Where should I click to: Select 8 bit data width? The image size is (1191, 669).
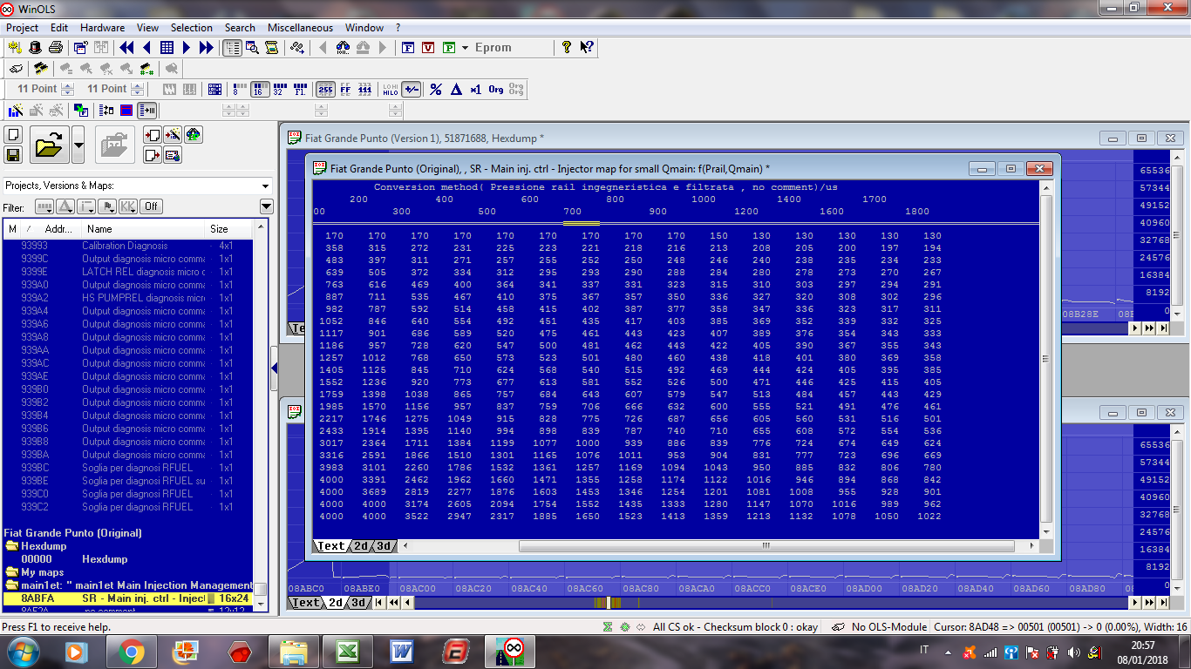coord(238,89)
